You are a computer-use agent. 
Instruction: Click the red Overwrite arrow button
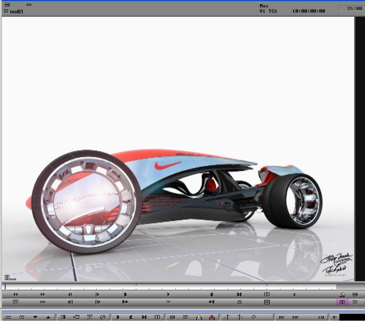click(212, 317)
